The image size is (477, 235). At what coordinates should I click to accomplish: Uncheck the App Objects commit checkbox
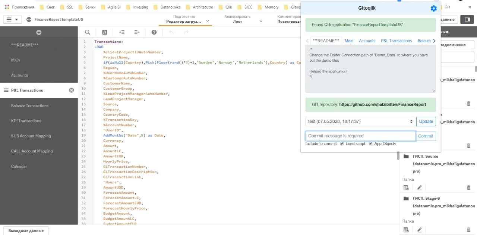click(x=370, y=144)
